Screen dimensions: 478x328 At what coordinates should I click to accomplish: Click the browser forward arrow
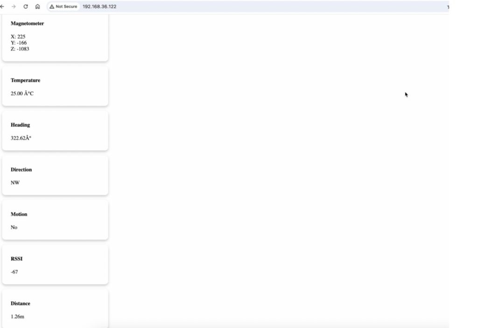point(14,7)
